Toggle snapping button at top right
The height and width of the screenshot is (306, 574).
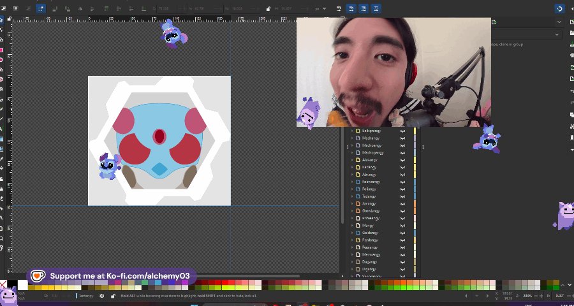pos(559,8)
